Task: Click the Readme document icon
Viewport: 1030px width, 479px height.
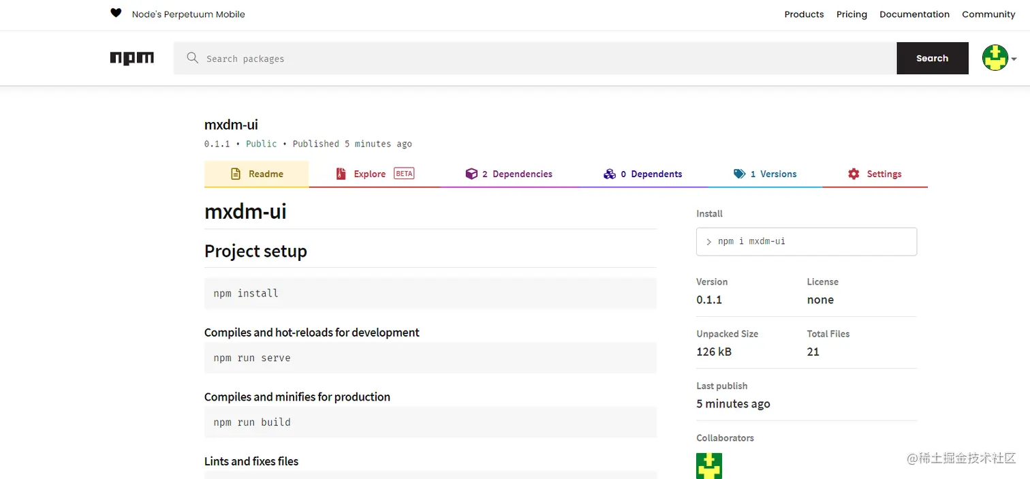Action: [x=236, y=174]
